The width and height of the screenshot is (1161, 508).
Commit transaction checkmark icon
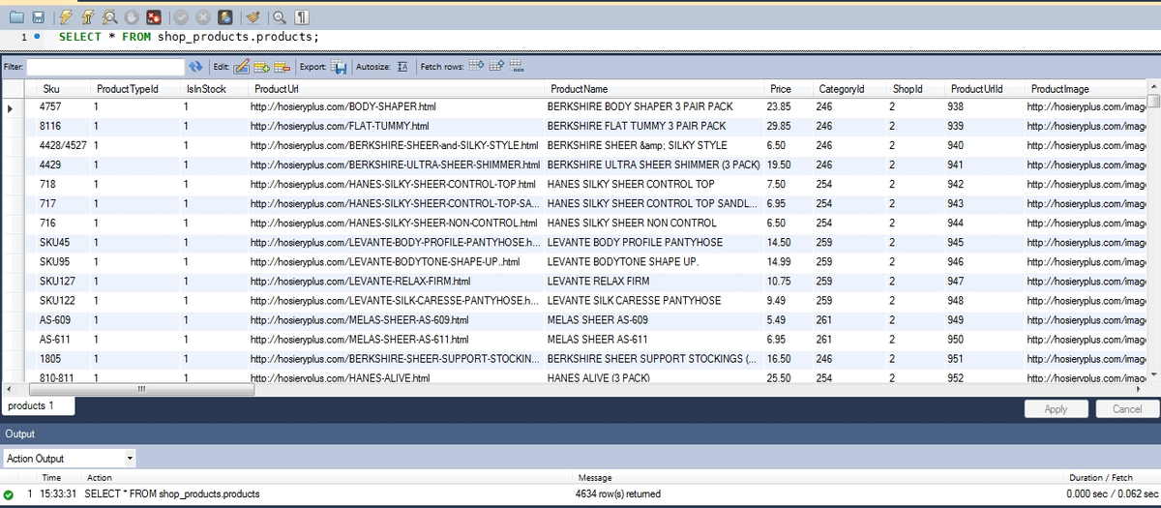pyautogui.click(x=181, y=17)
